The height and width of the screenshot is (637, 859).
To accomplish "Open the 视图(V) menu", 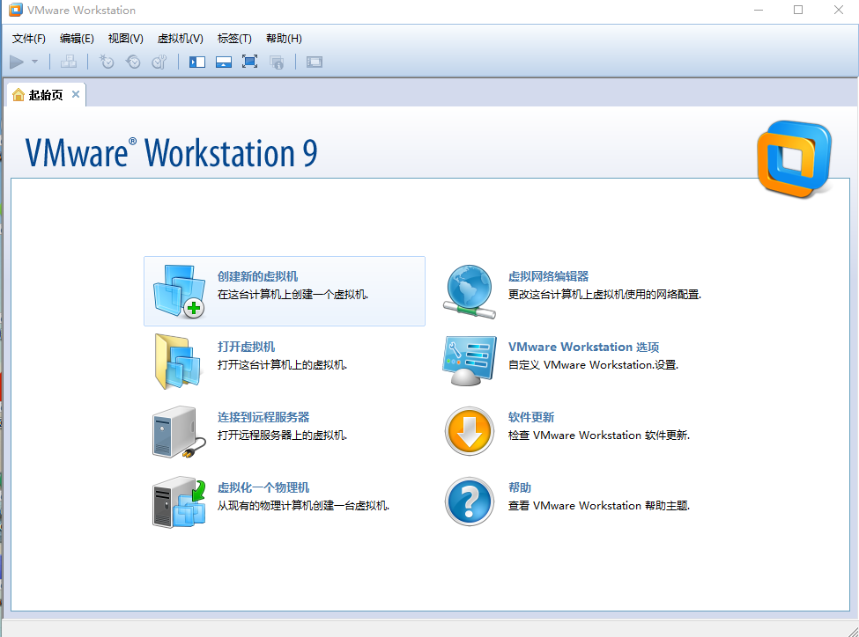I will [125, 39].
